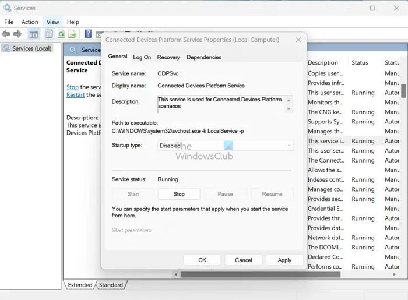Image resolution: width=408 pixels, height=300 pixels.
Task: Open the File menu
Action: coord(9,22)
